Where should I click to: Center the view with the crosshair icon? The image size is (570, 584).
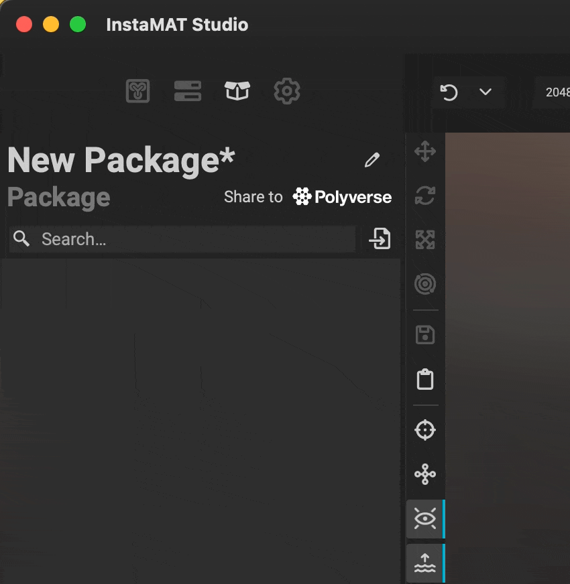[x=425, y=430]
